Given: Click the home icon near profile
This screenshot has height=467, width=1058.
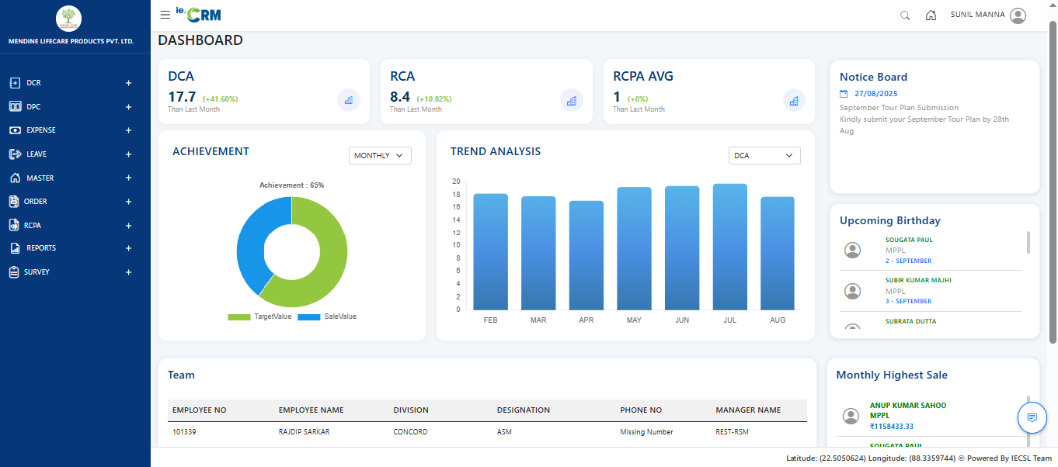Looking at the screenshot, I should click(x=931, y=15).
